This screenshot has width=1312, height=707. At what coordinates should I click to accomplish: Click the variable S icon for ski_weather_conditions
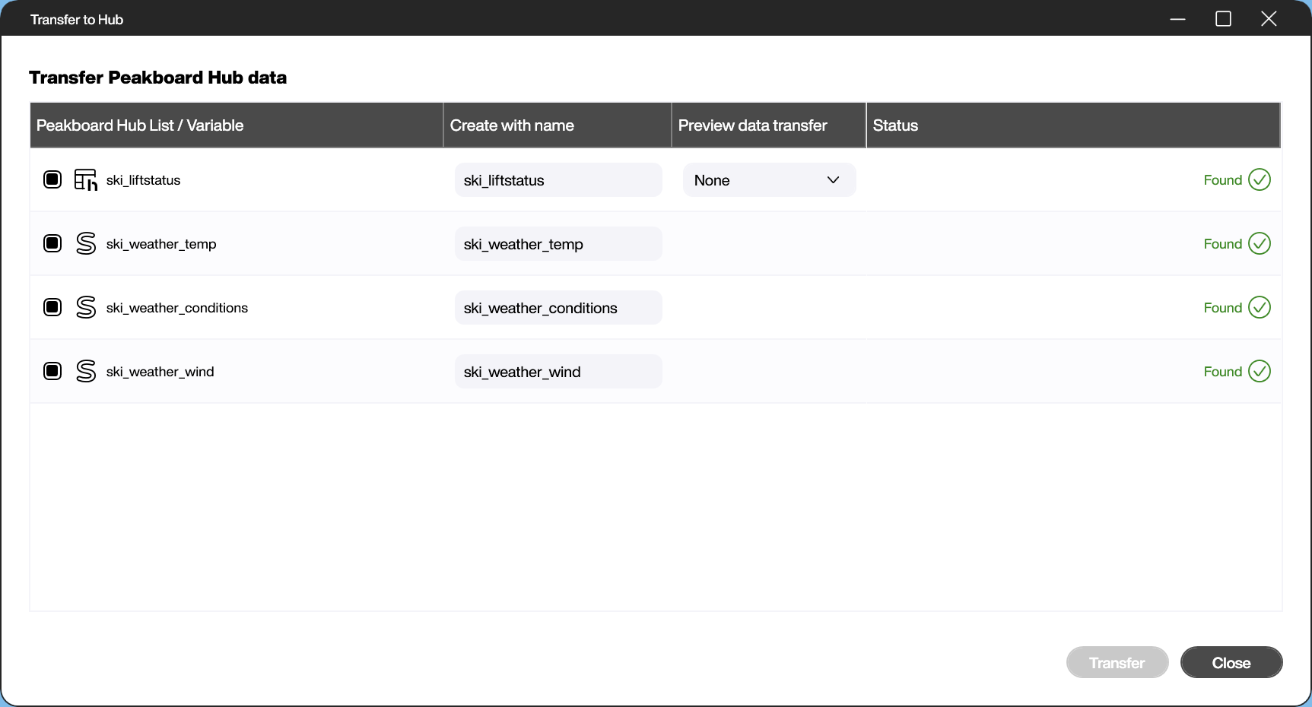point(86,308)
